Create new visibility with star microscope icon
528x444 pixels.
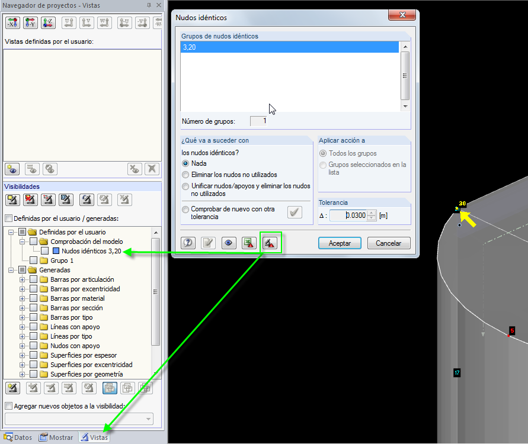click(12, 388)
